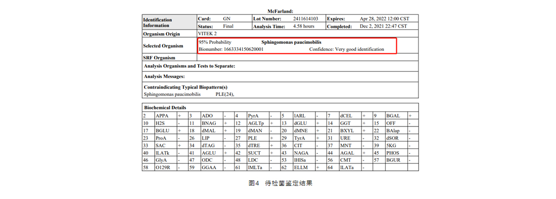Click the BGLU test cell
This screenshot has height=199, width=556.
[166, 130]
